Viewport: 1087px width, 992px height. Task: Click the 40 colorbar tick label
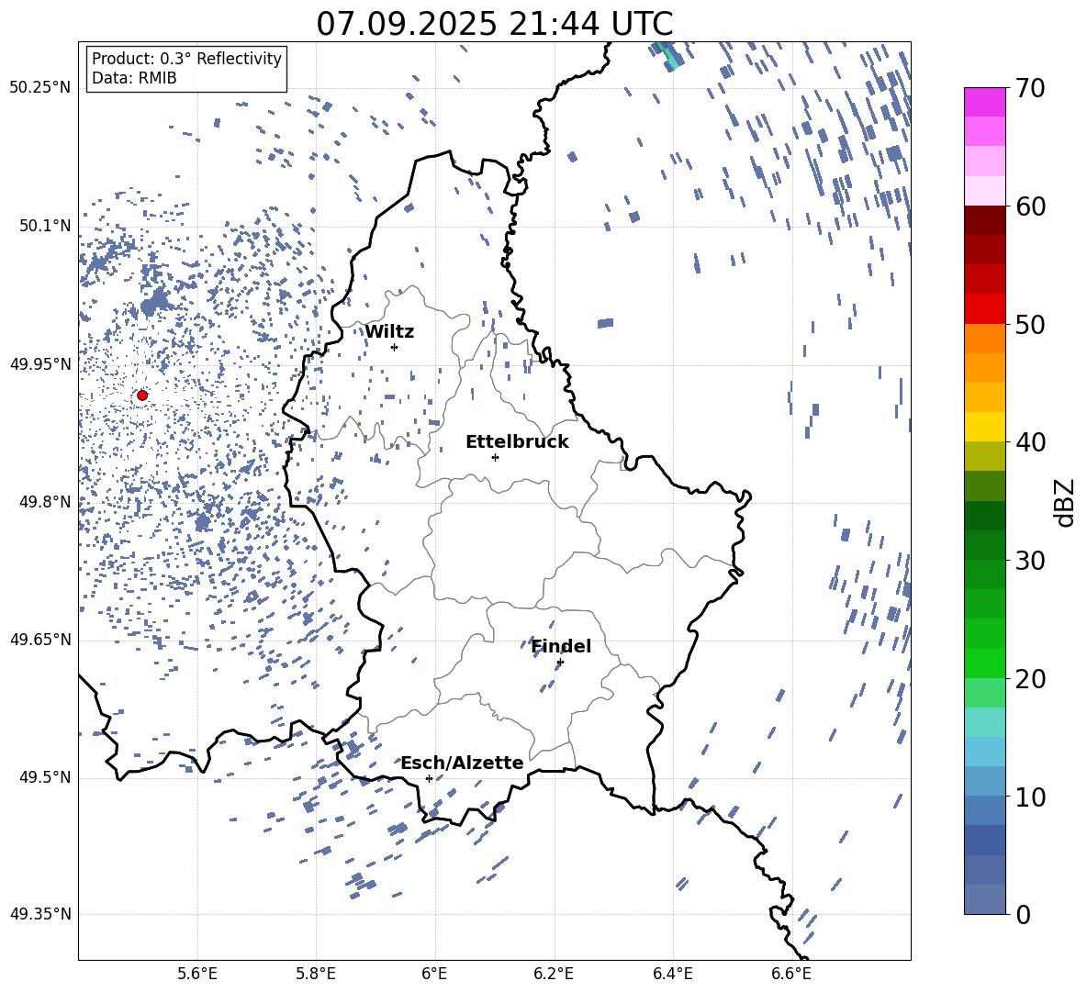[x=1030, y=442]
